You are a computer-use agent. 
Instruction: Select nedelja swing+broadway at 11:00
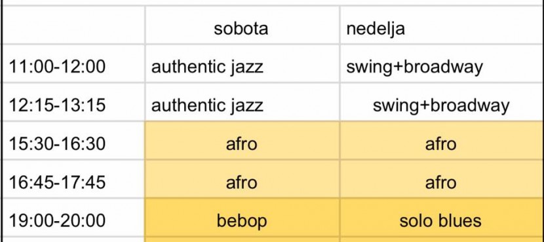442,63
